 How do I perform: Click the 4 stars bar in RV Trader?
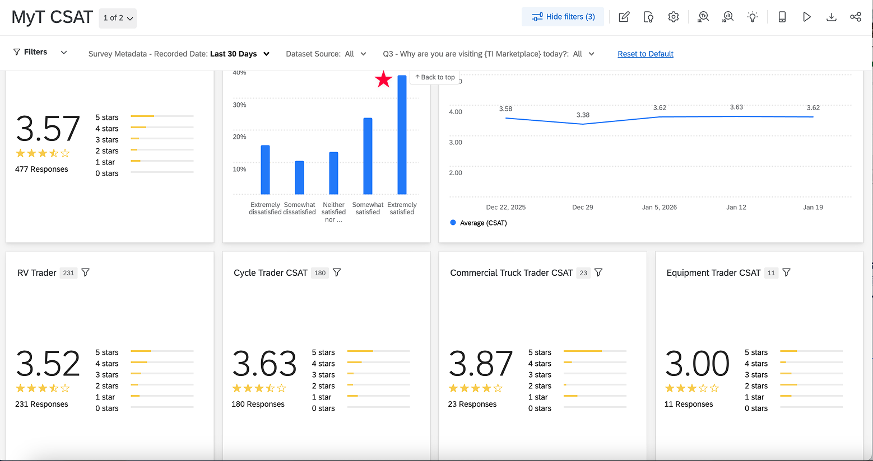coord(162,362)
